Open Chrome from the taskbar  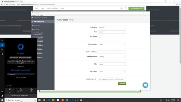44,100
